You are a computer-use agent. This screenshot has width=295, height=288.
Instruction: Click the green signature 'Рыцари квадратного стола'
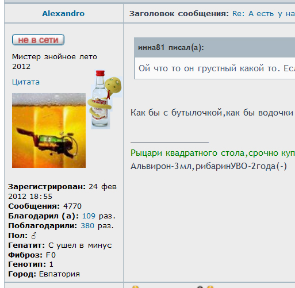pos(187,153)
